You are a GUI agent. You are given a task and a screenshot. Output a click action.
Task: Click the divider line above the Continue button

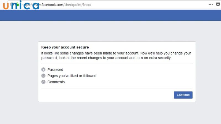point(117,88)
